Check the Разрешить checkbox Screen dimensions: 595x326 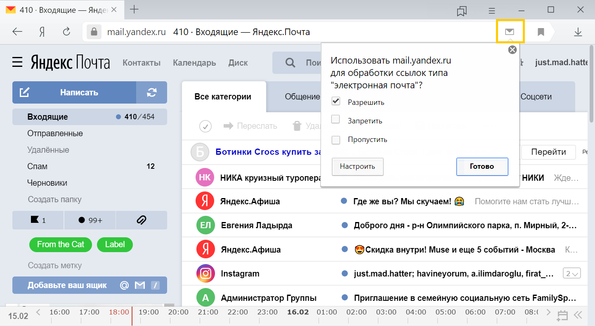pos(336,102)
